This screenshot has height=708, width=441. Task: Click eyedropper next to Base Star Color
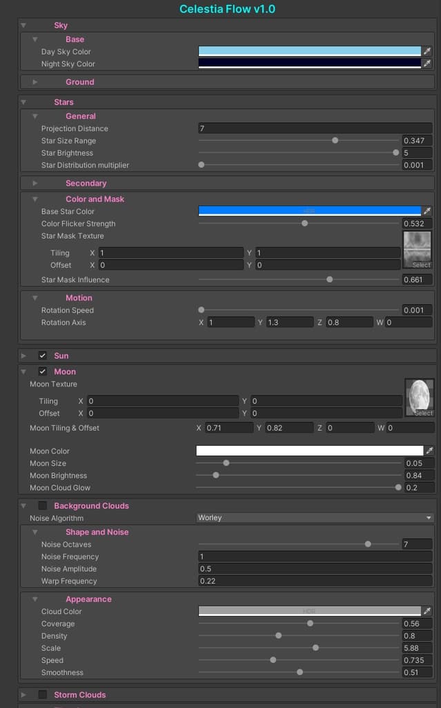point(427,211)
